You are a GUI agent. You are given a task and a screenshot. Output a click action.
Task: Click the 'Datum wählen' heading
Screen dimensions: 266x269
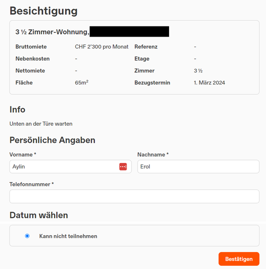pyautogui.click(x=39, y=215)
